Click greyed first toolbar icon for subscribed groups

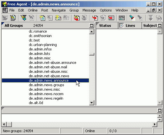click(5, 18)
